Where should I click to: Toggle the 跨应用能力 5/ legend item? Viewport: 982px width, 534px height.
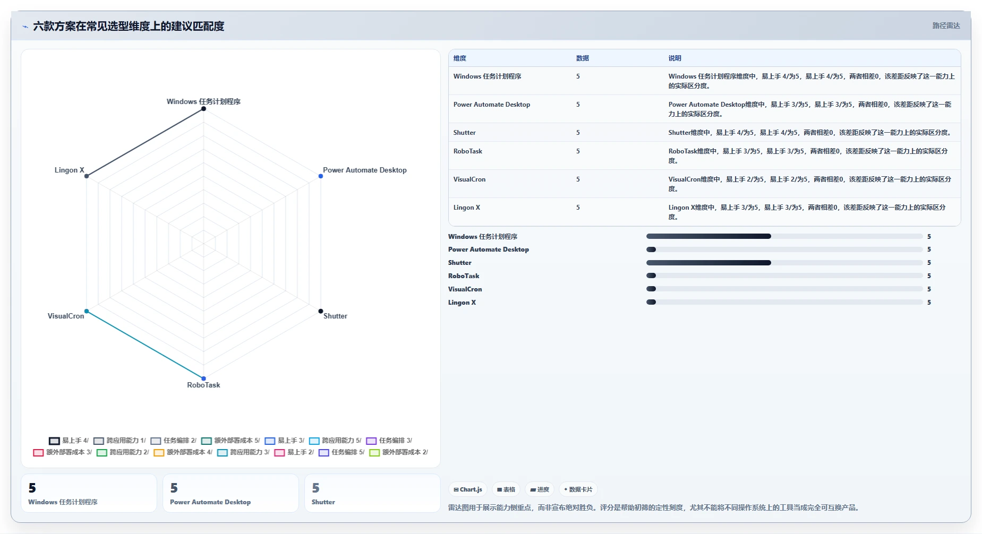coord(335,441)
